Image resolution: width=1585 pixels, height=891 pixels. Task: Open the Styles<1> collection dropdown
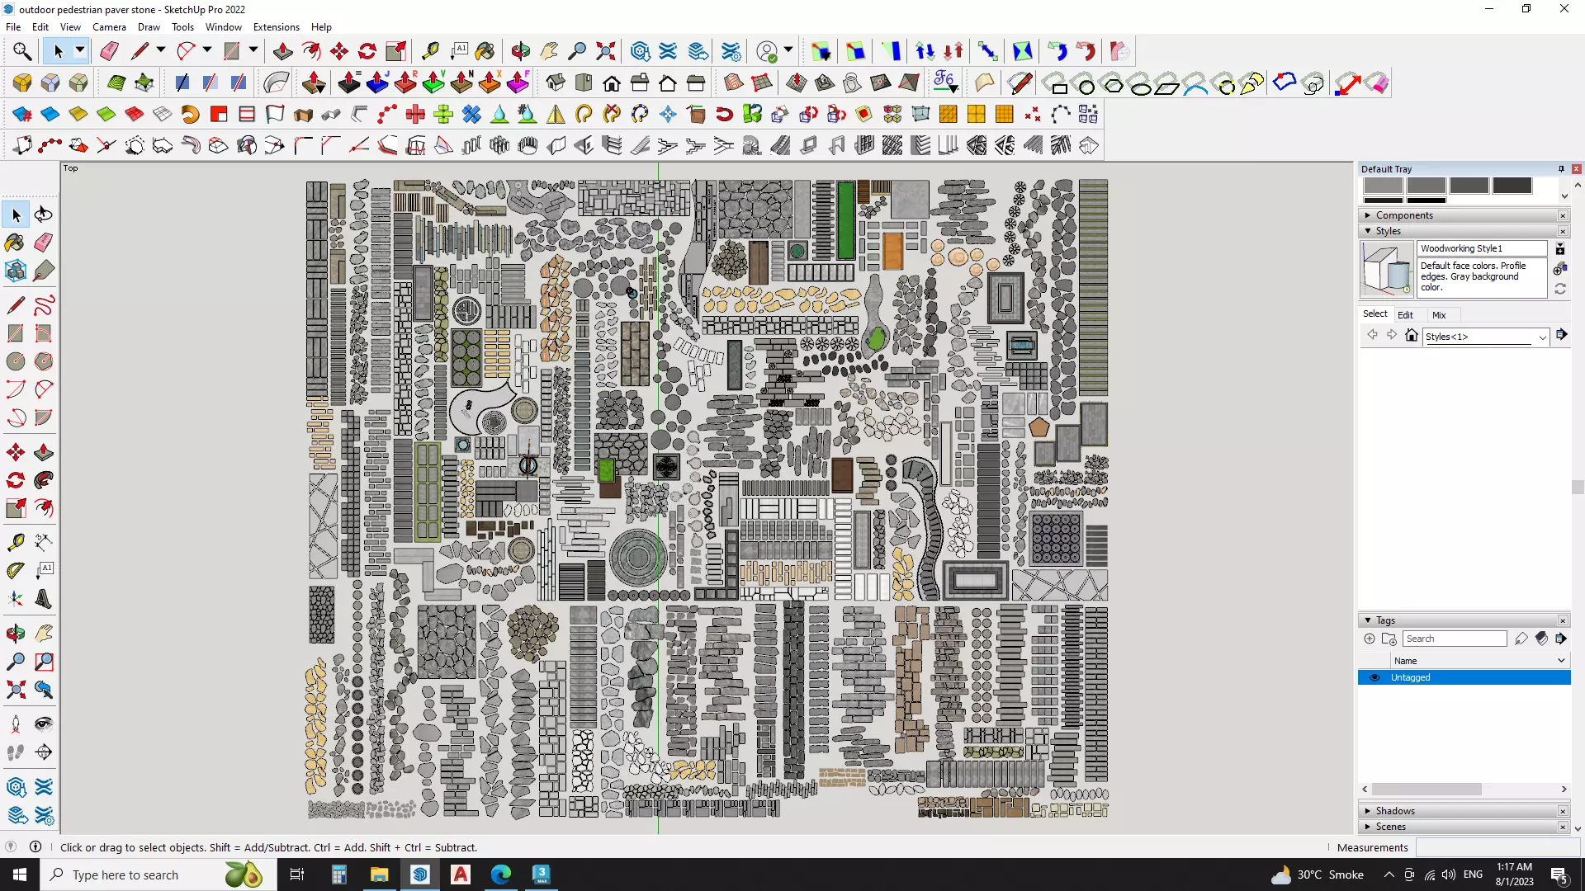coord(1542,337)
